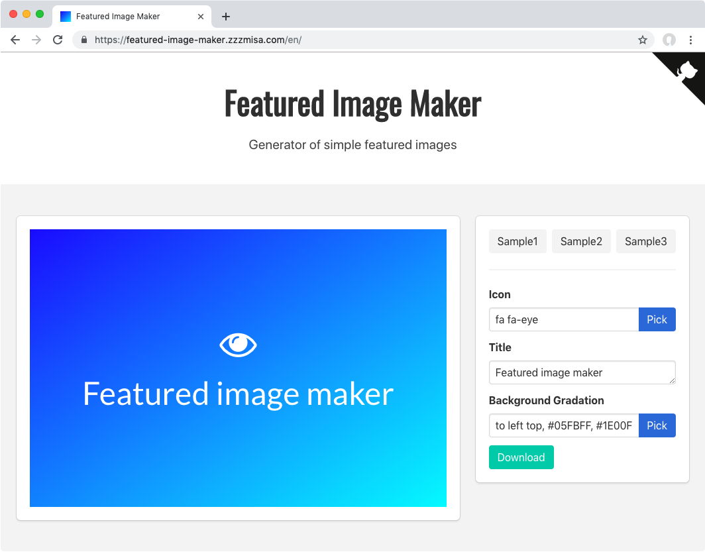Screen dimensions: 705x552
Task: Select the Featured Image Maker tab
Action: (132, 17)
